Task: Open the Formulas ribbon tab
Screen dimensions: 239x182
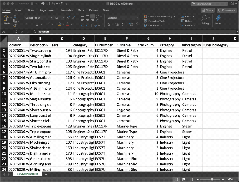Action: tap(67, 10)
